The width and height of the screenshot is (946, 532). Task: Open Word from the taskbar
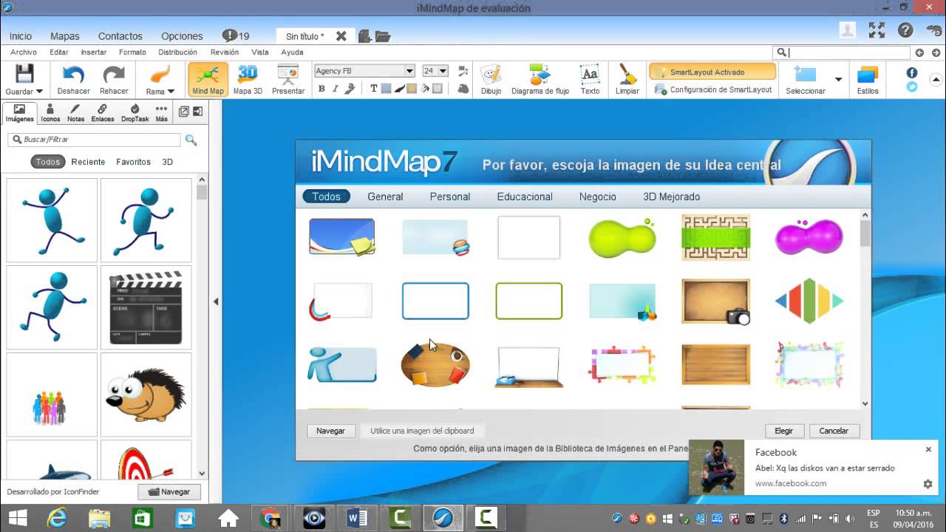[x=357, y=518]
